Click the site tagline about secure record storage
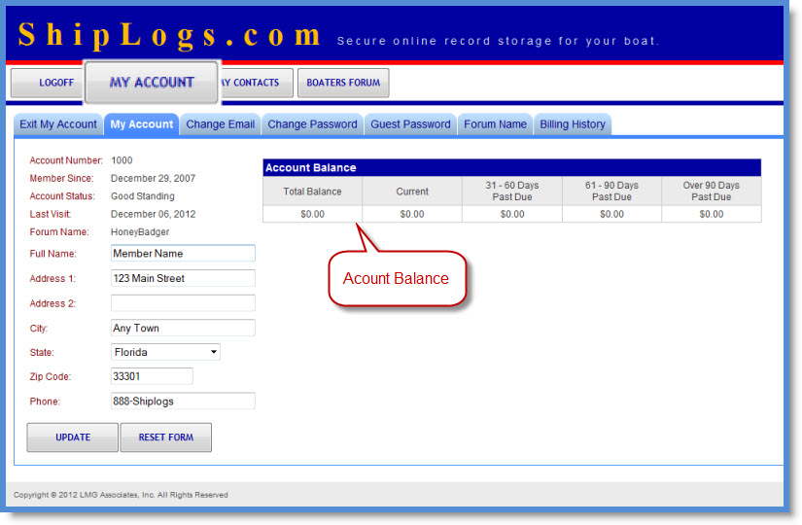802x525 pixels. pos(498,41)
